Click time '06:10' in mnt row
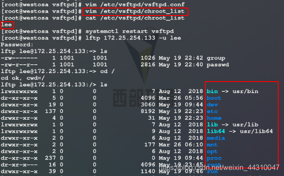Viewport: 284px width, 176px height. (x=194, y=145)
